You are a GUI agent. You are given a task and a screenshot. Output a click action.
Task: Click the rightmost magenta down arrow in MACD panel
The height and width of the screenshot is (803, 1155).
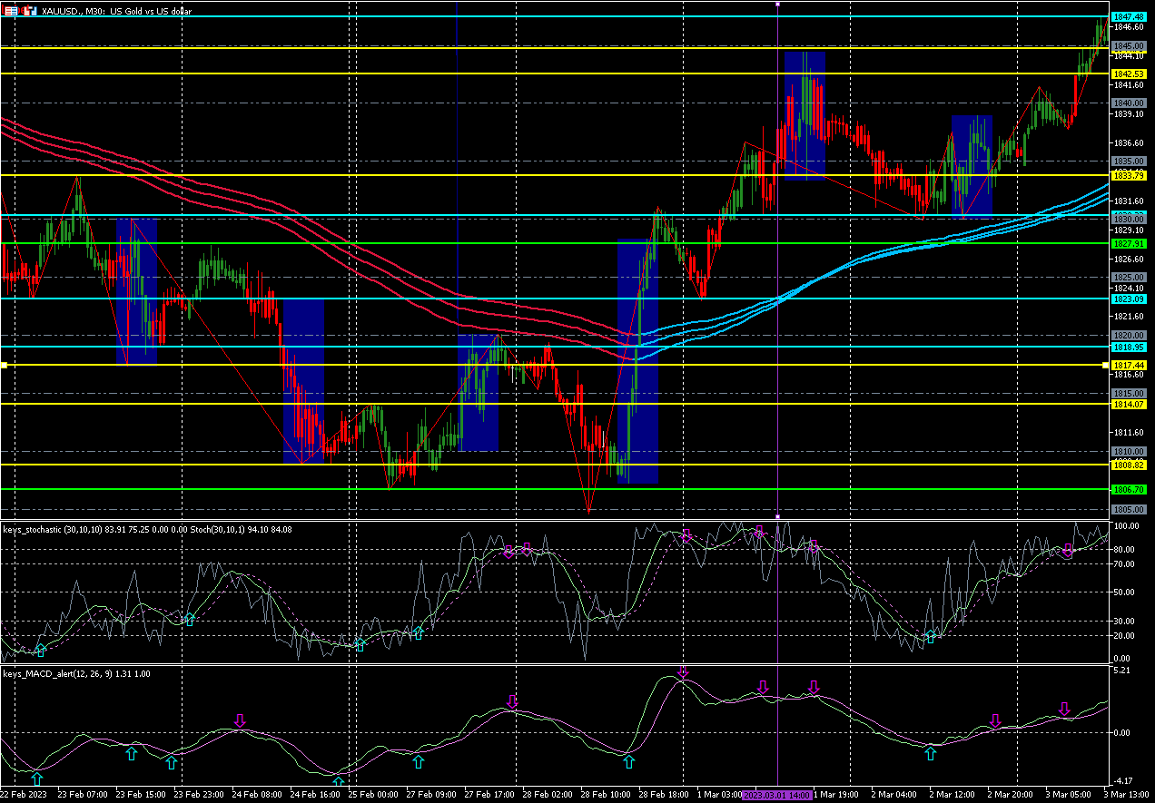pyautogui.click(x=1064, y=709)
